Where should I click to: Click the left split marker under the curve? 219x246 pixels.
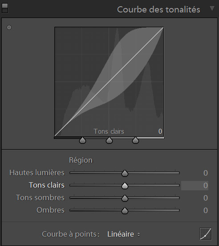pos(82,140)
